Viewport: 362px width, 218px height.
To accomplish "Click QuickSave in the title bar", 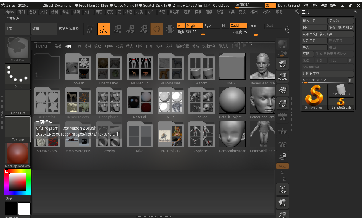I will 221,5.
